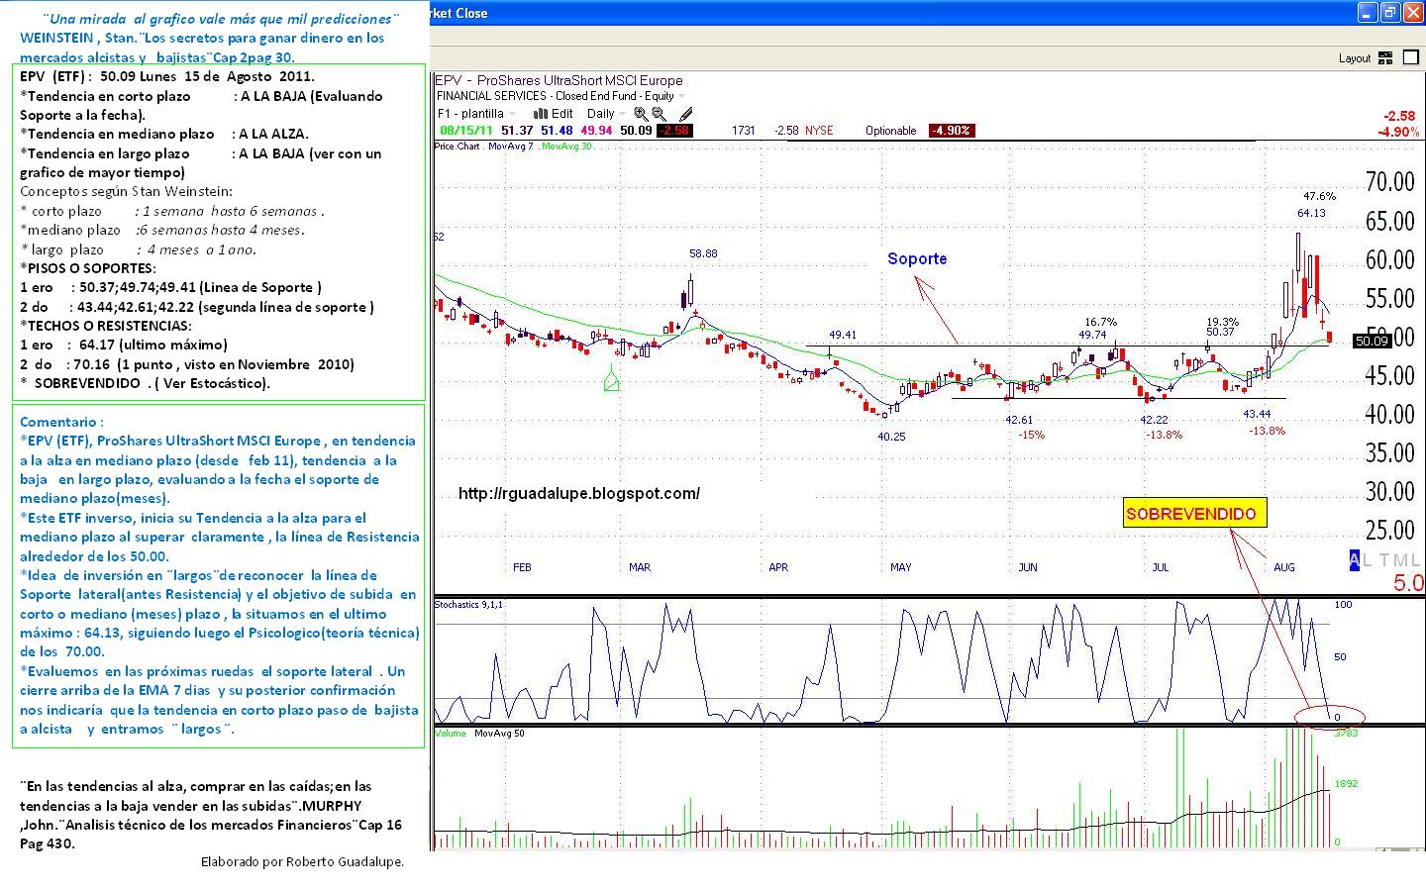Click the 70.00 price axis label

pyautogui.click(x=1389, y=181)
